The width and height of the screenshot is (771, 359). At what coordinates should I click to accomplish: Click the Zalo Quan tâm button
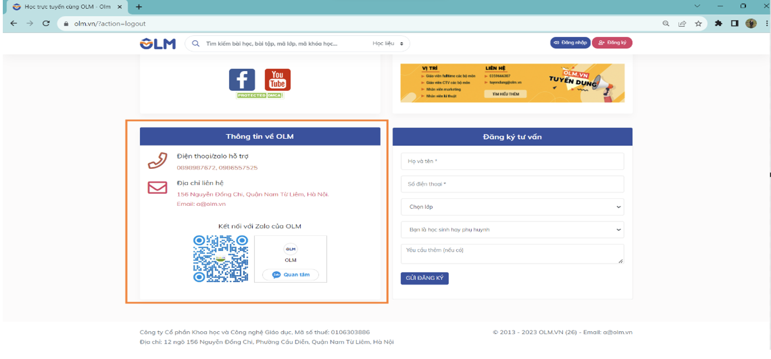(x=291, y=274)
